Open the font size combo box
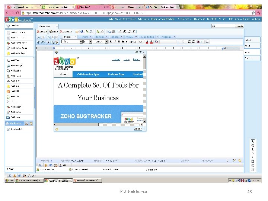 point(88,42)
